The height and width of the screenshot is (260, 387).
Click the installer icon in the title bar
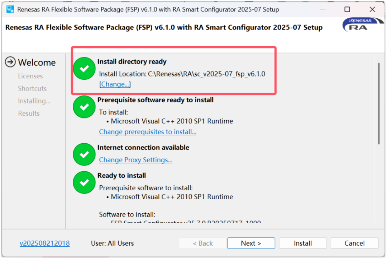[10, 9]
